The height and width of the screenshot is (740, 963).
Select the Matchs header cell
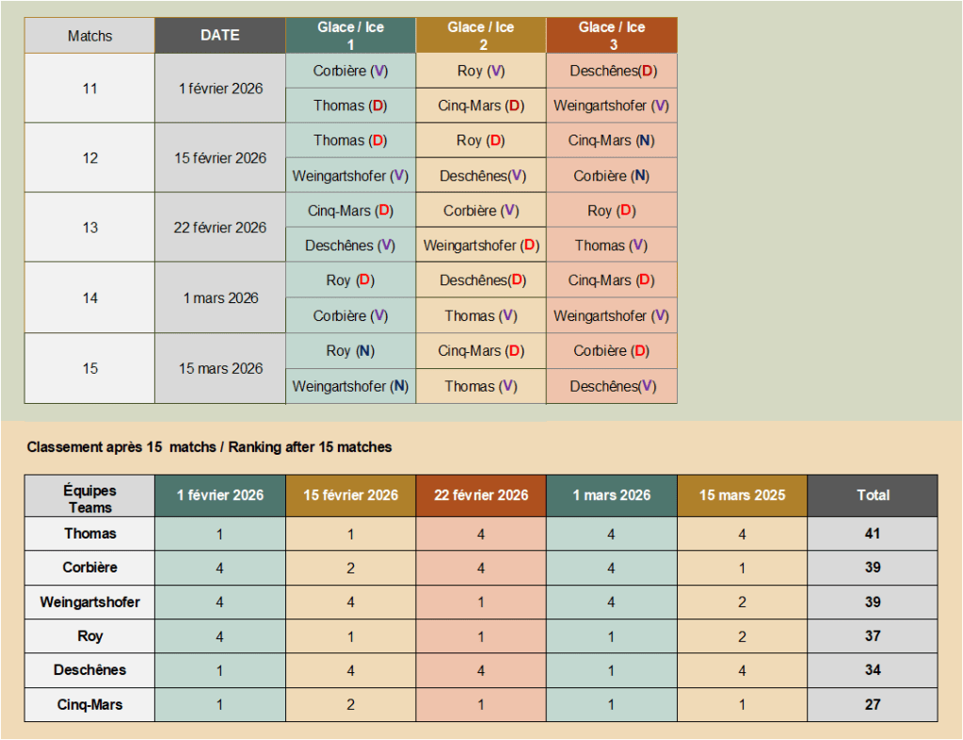(89, 36)
